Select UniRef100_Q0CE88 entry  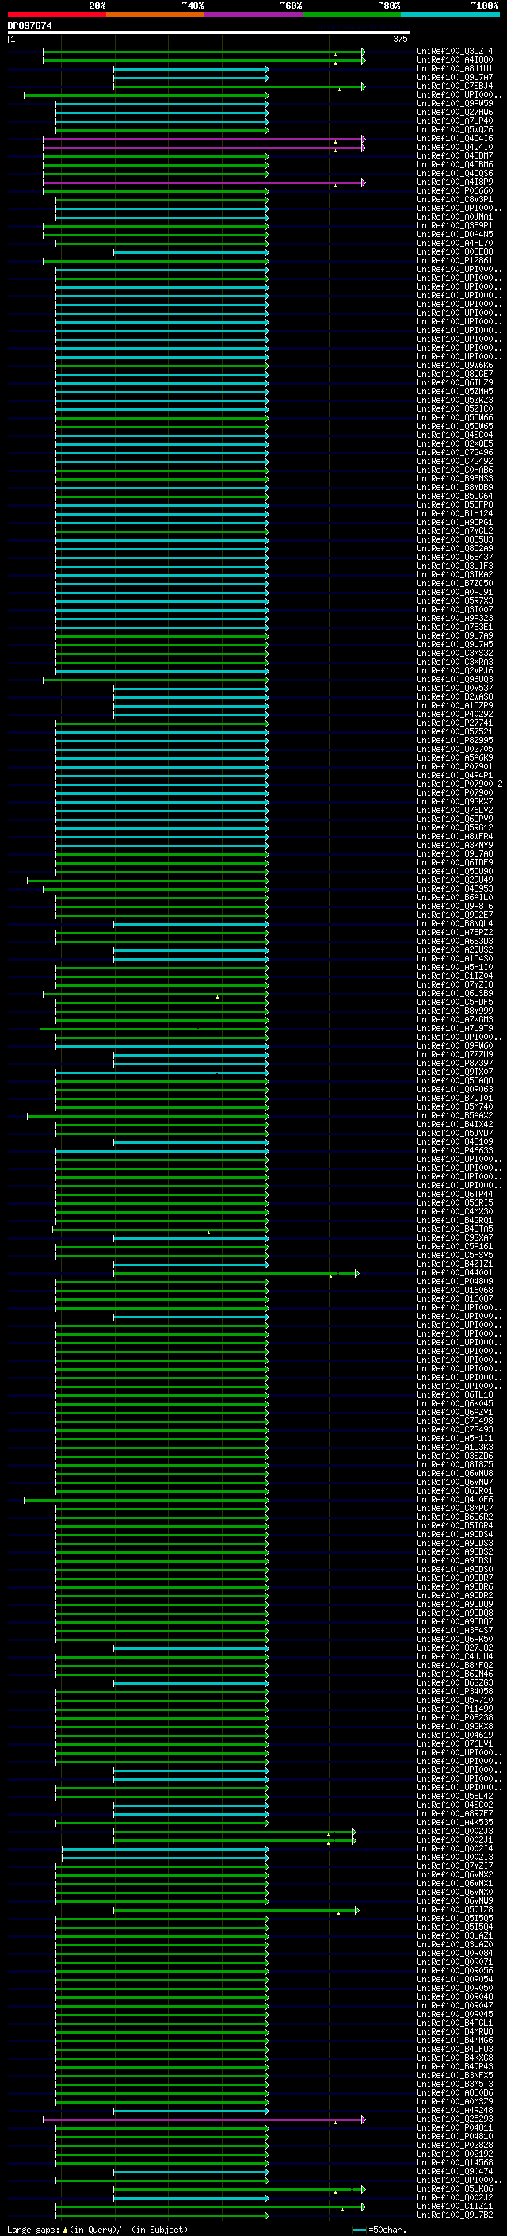point(454,251)
